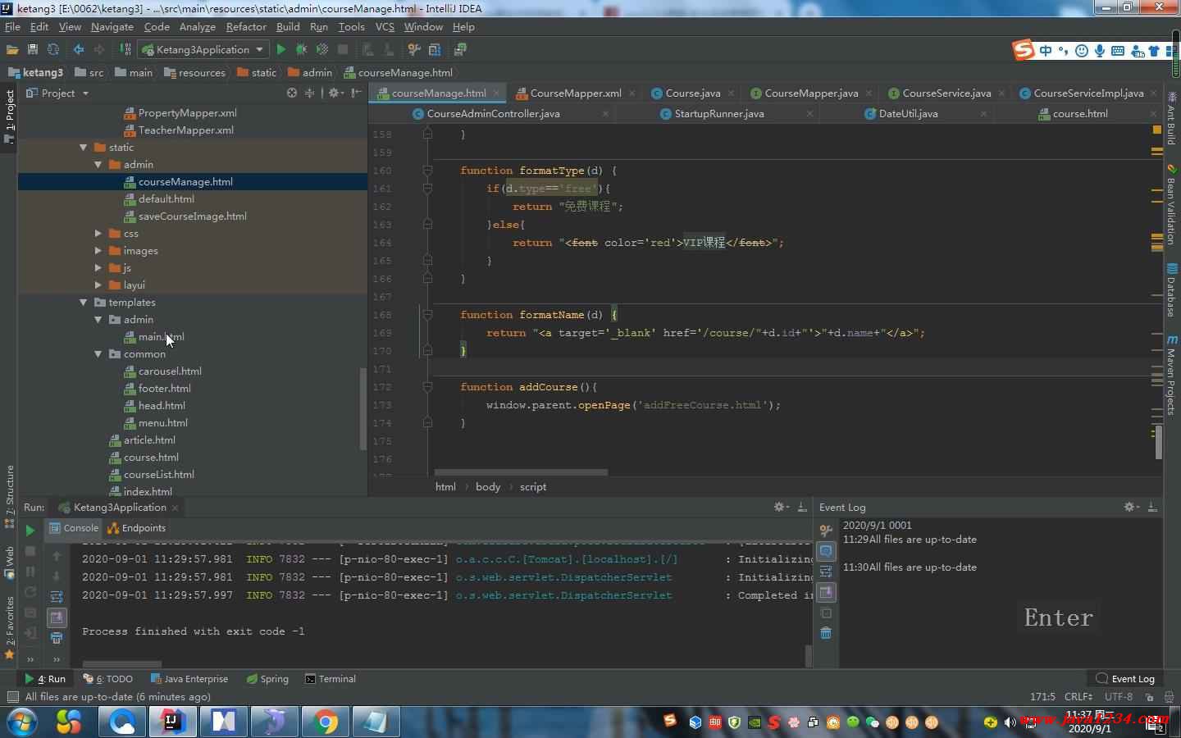
Task: Click the script breadcrumb below editor
Action: pyautogui.click(x=533, y=487)
